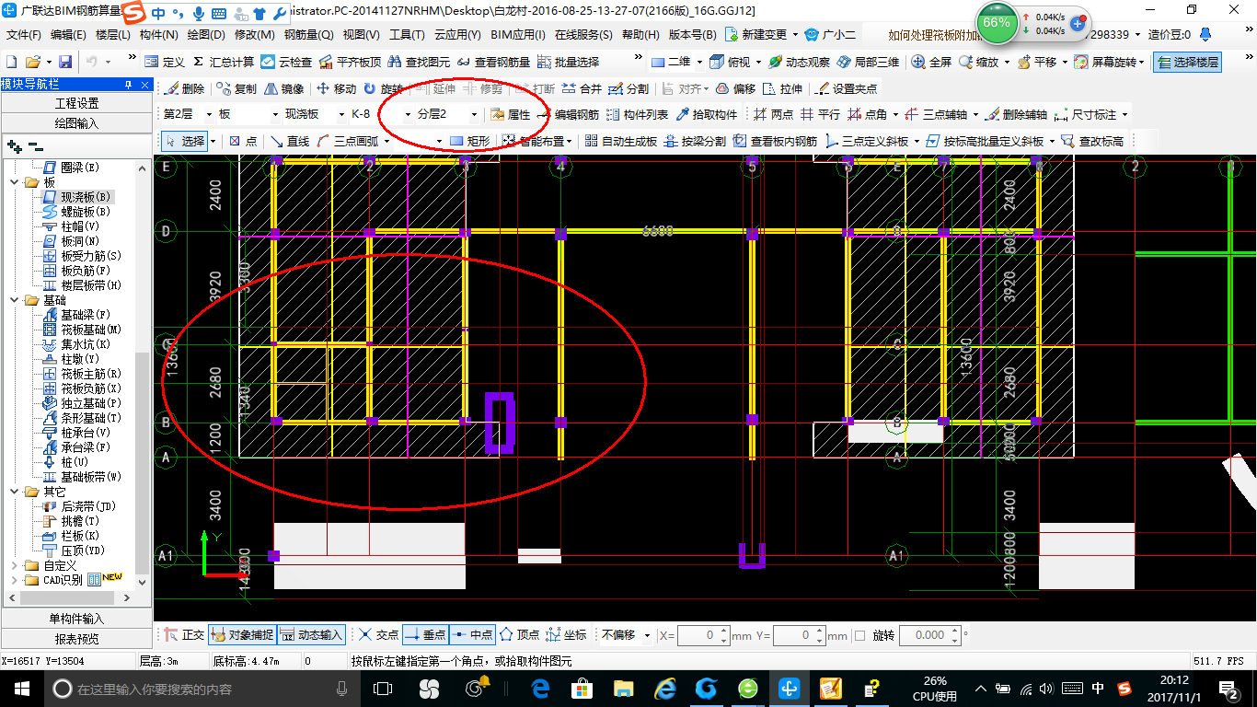Click the X coordinate input field
The width and height of the screenshot is (1257, 707).
(704, 635)
